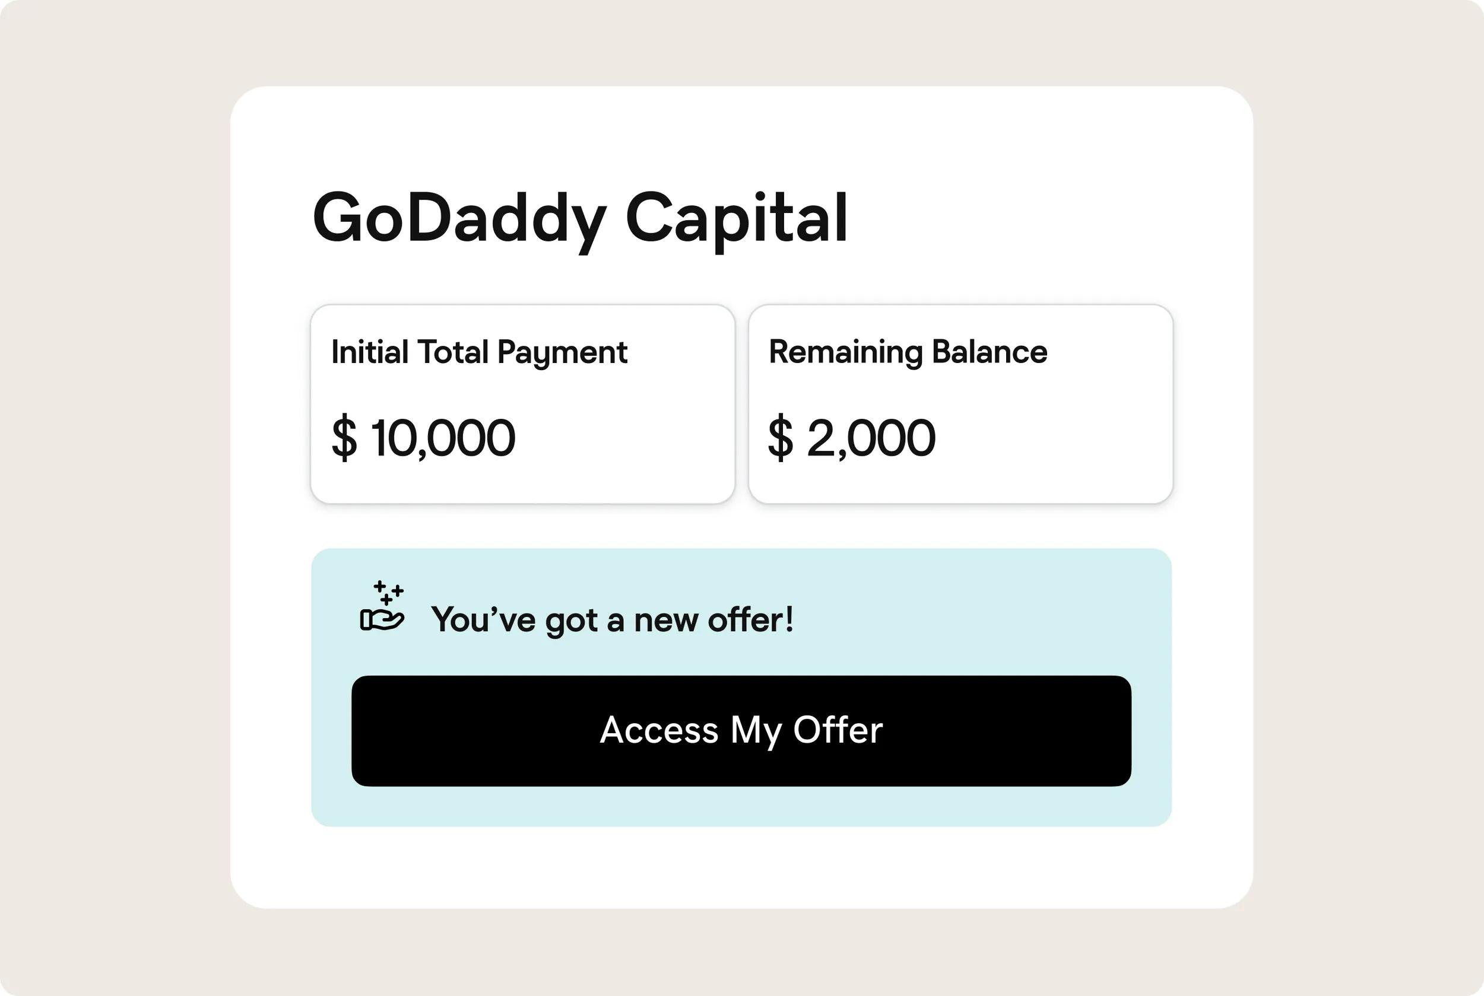Click the 10,000 amount figure
This screenshot has height=996, width=1484.
point(442,438)
